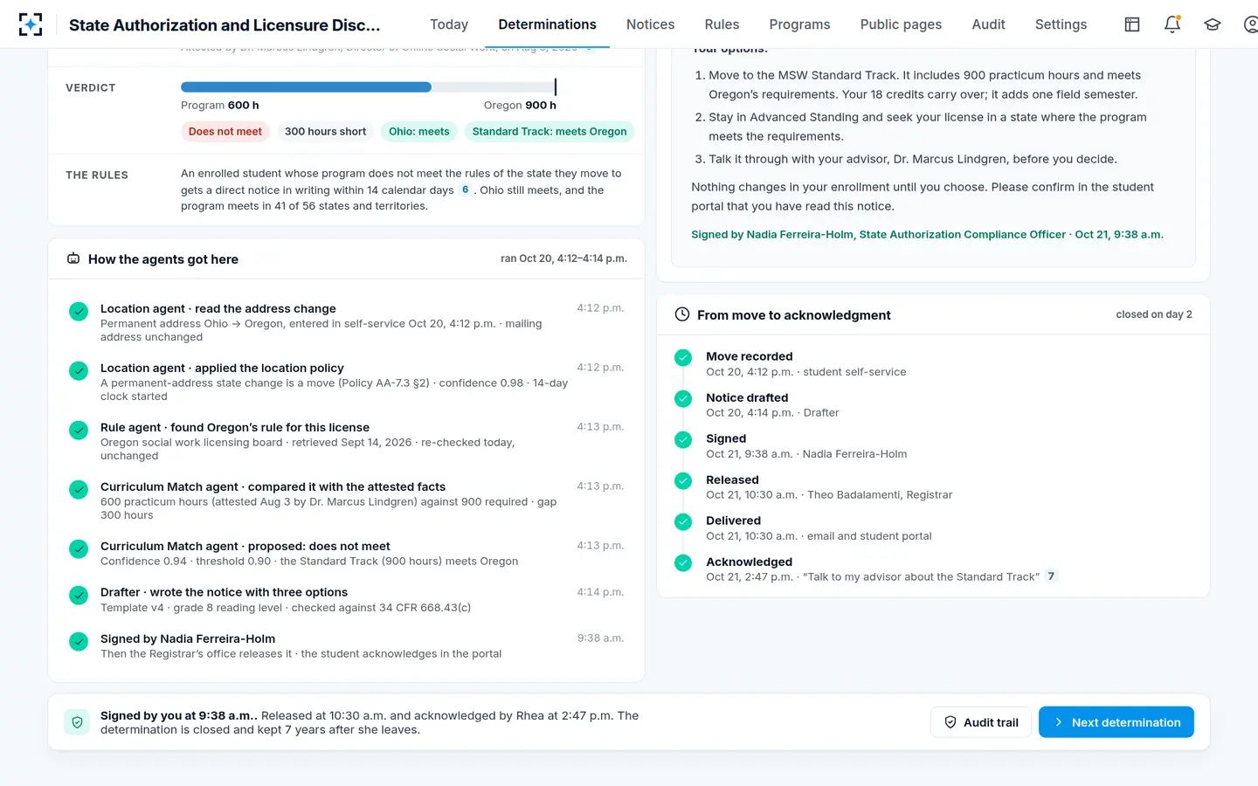Click check icon for compared it with the attested facts

[79, 489]
